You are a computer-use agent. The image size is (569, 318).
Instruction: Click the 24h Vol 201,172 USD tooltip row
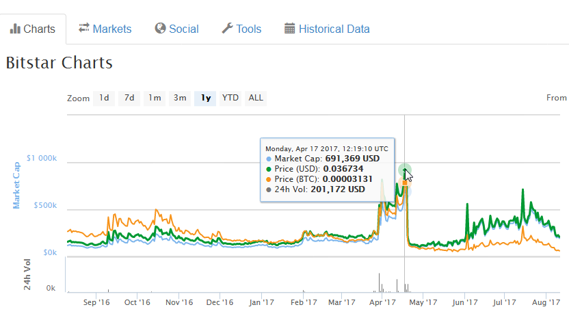[315, 189]
